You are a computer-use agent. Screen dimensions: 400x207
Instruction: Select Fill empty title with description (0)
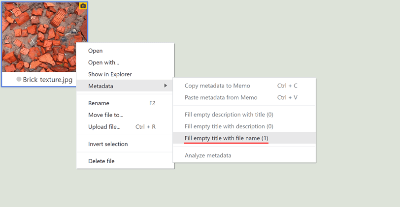click(244, 126)
